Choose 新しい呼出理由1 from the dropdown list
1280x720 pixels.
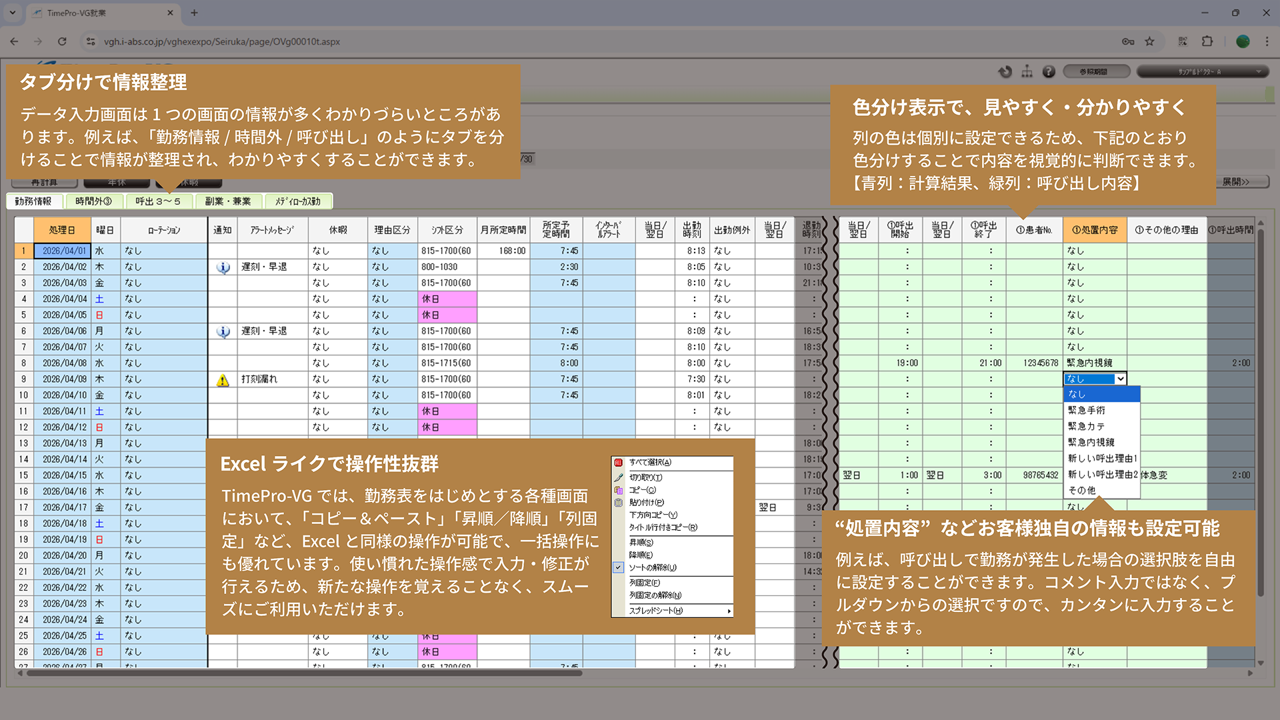coord(1101,459)
